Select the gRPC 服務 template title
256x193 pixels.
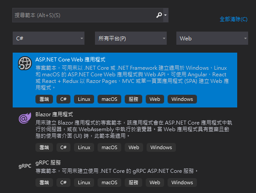[48, 163]
